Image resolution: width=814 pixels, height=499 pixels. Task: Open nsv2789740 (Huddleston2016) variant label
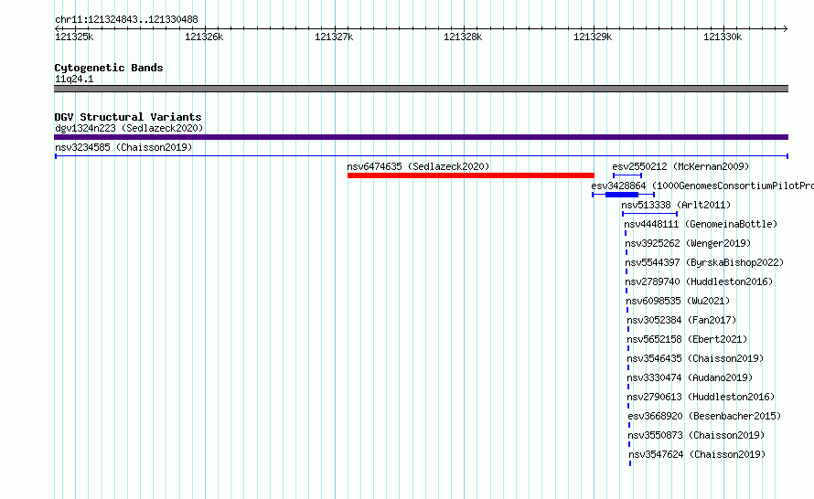click(x=699, y=281)
